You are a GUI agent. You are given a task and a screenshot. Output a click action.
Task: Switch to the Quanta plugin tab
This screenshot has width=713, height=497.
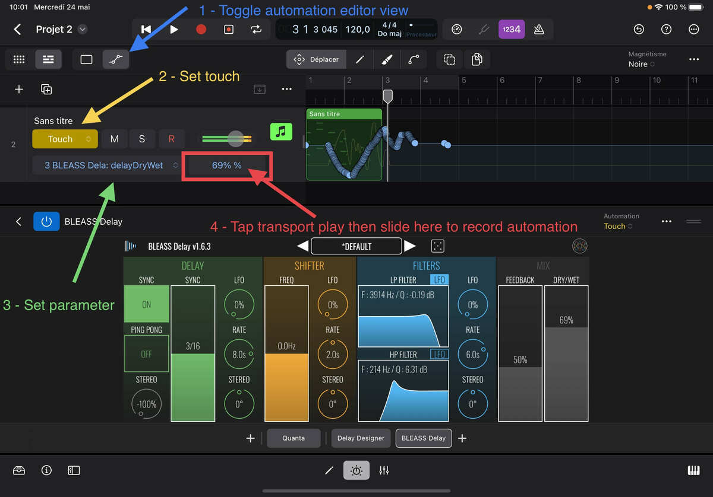point(294,438)
